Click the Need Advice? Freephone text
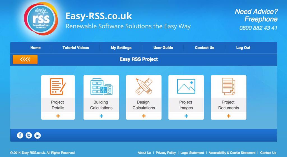Image resolution: width=287 pixels, height=157 pixels. (x=256, y=15)
